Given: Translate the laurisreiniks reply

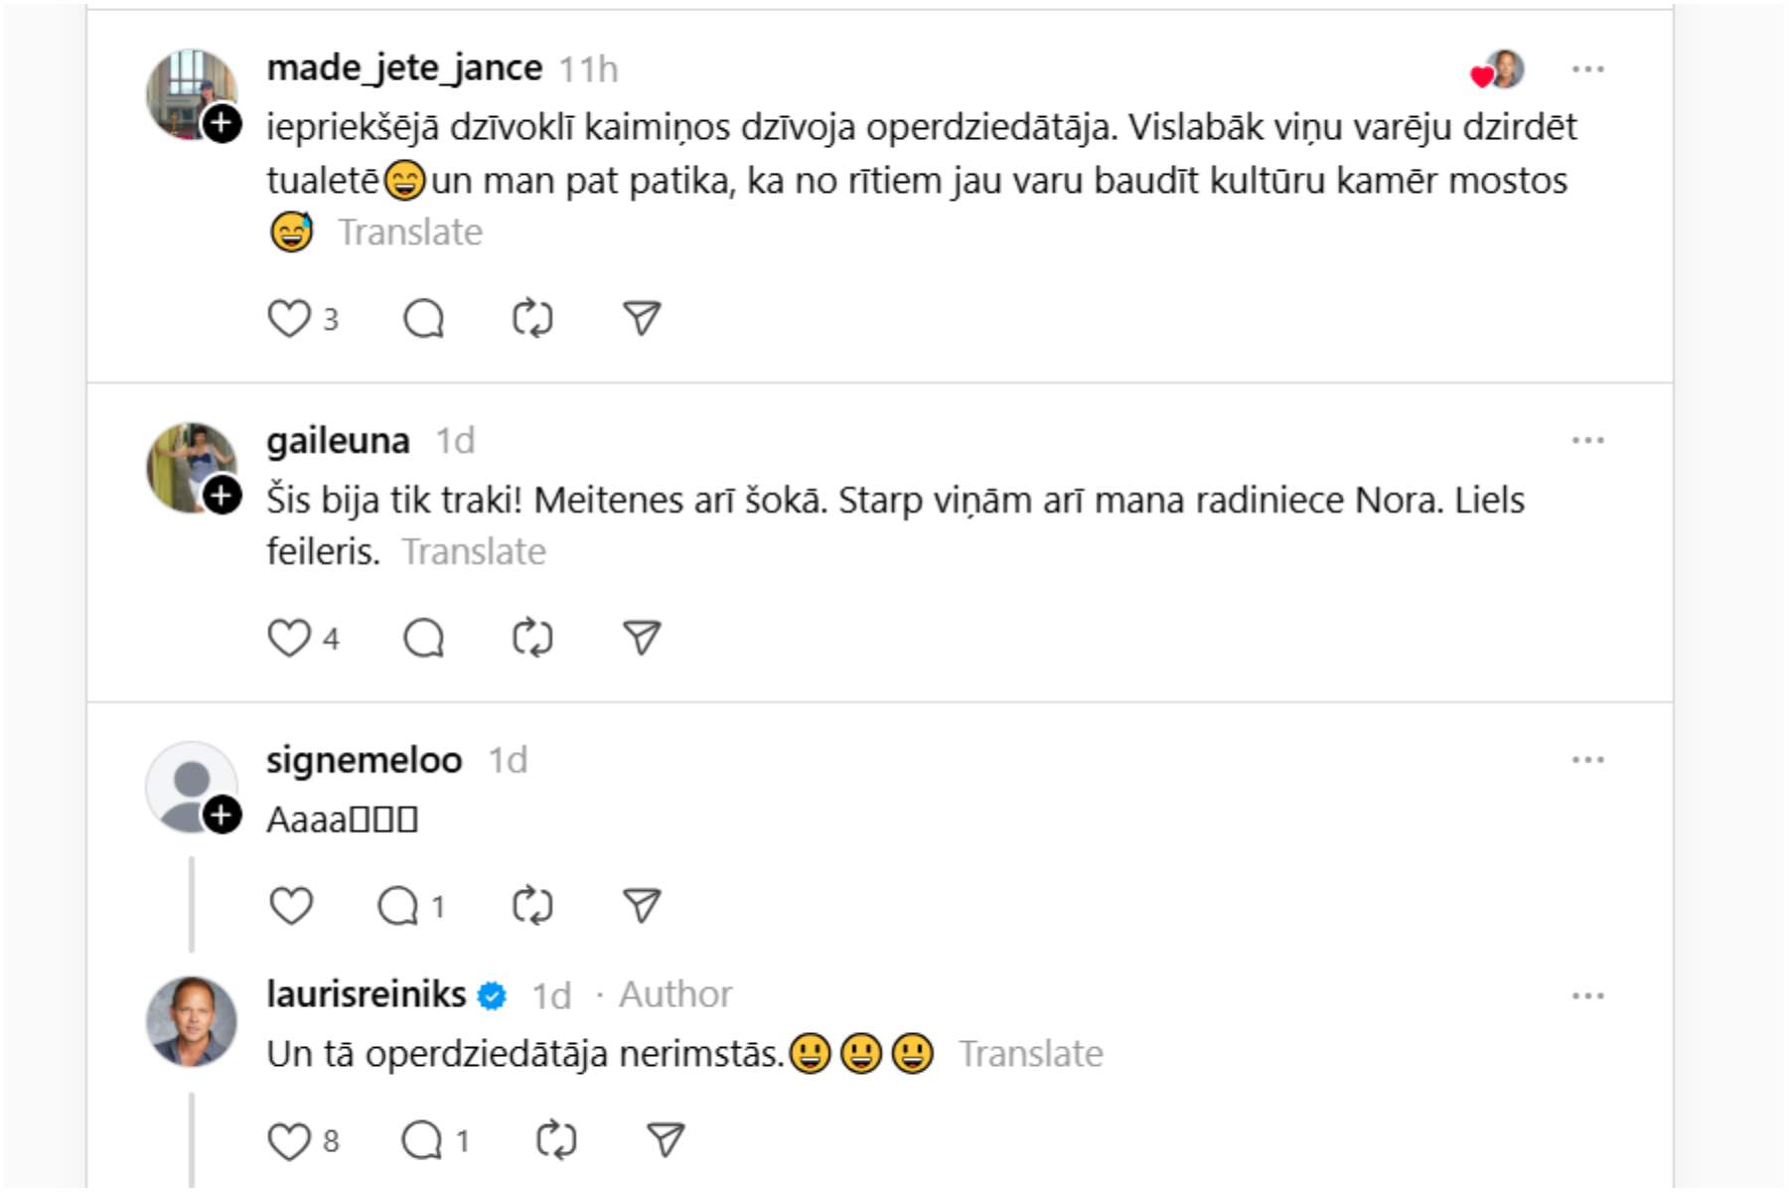Looking at the screenshot, I should tap(1030, 1054).
